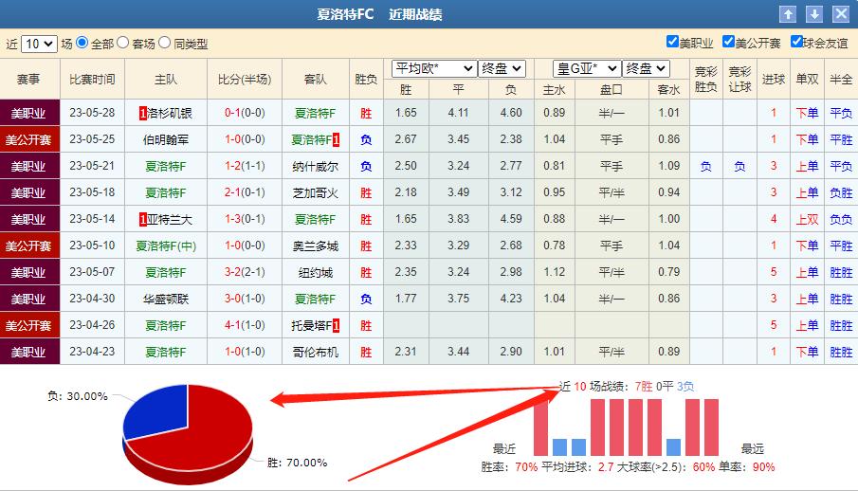Click score 2-1(0-1) against 芝加哥火
Viewport: 858px width, 491px height.
[245, 192]
